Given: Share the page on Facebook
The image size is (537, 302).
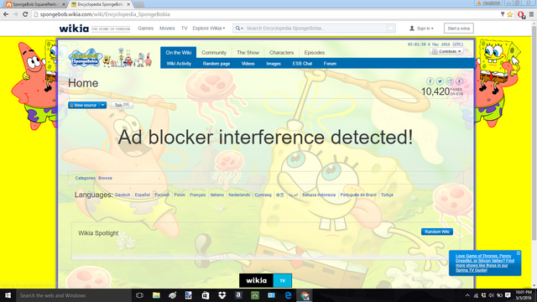Looking at the screenshot, I should click(430, 81).
